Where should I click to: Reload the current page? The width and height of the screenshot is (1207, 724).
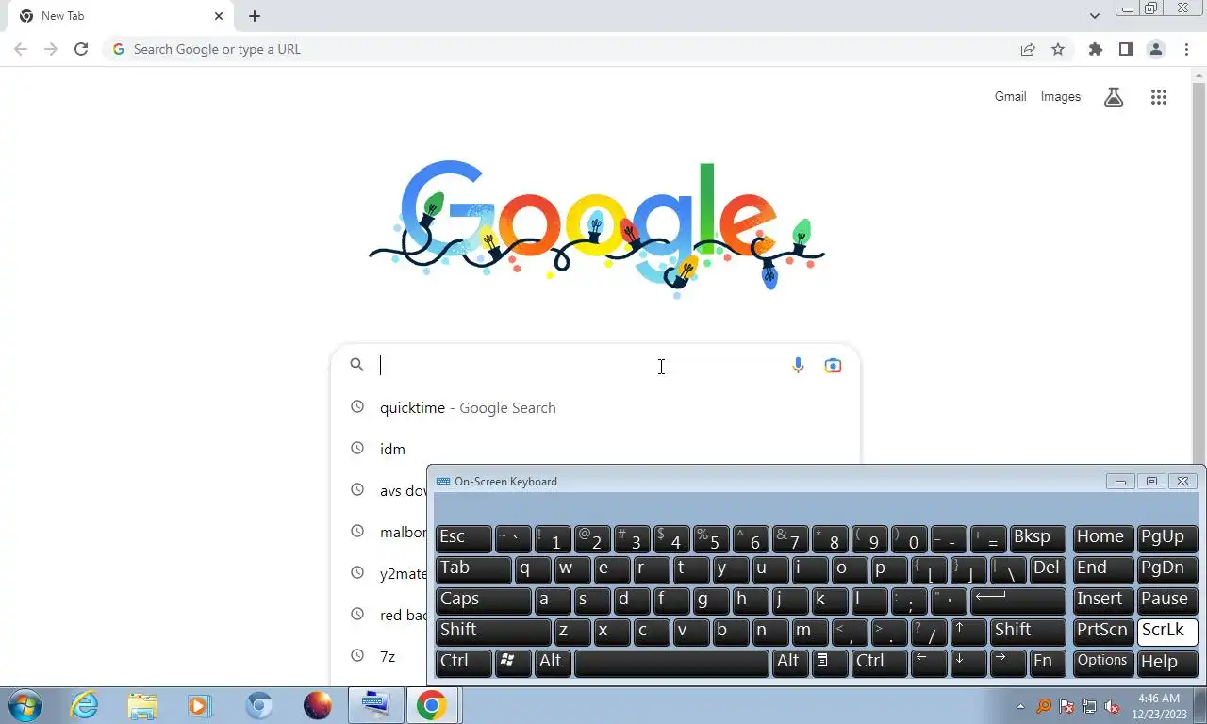(81, 49)
